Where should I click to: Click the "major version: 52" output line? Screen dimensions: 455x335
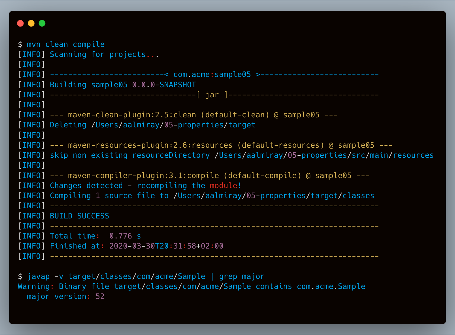coord(66,297)
